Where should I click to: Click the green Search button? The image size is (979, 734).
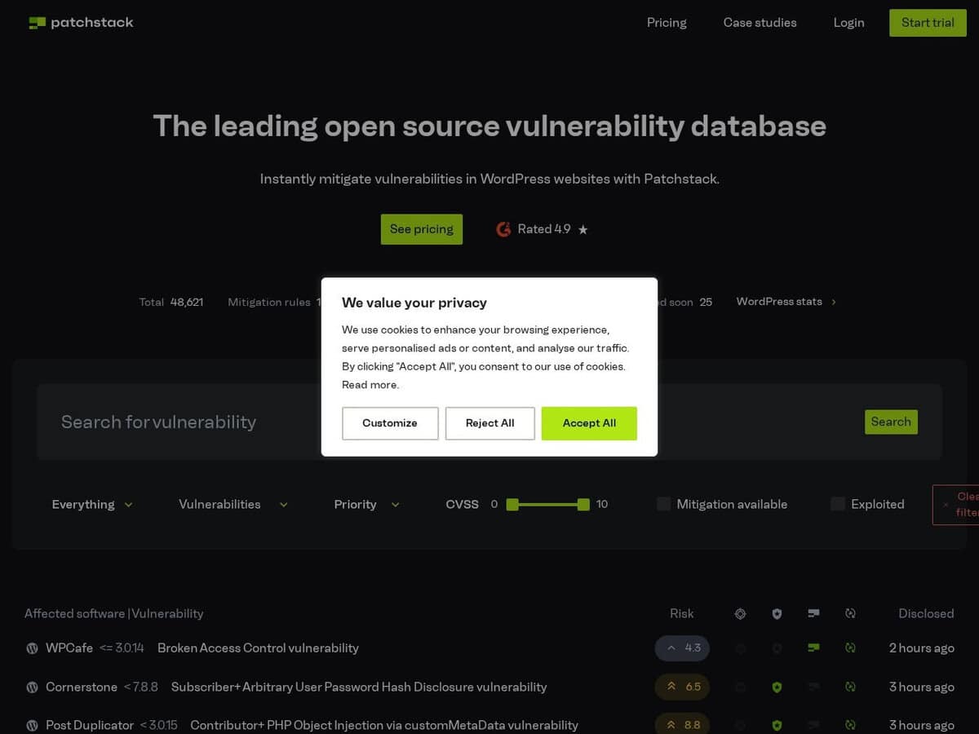point(891,422)
